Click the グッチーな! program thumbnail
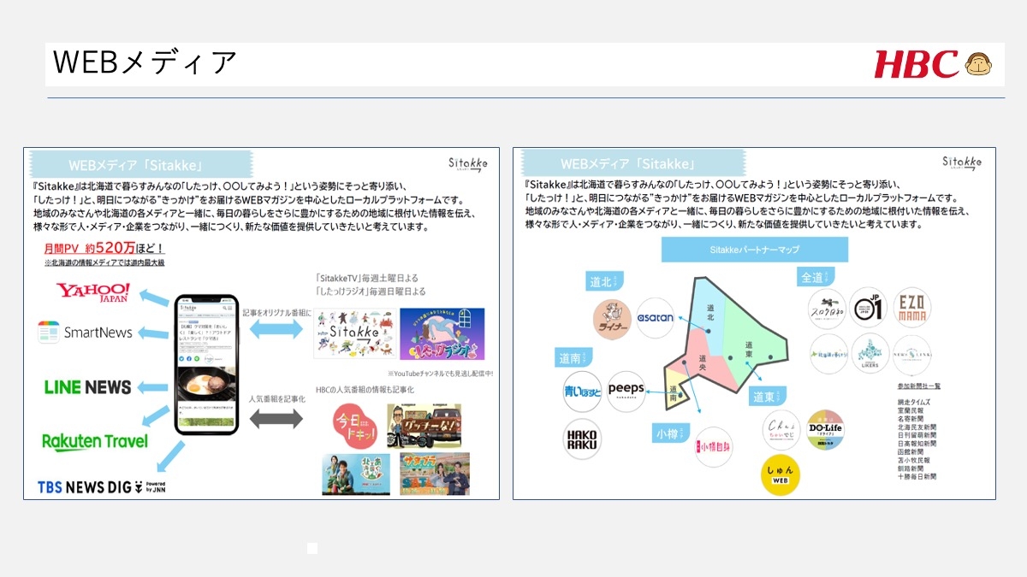The image size is (1027, 577). point(424,425)
